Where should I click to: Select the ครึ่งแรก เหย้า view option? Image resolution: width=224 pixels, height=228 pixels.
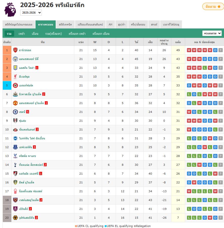coord(76,33)
